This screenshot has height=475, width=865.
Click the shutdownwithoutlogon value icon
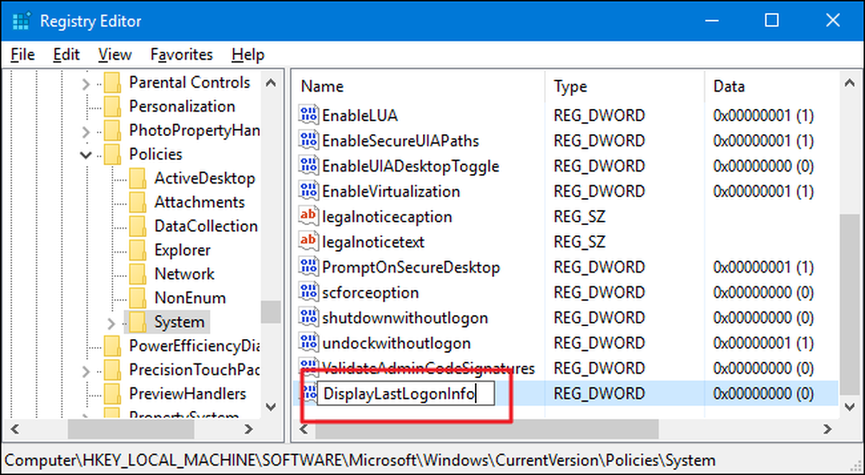[x=309, y=318]
